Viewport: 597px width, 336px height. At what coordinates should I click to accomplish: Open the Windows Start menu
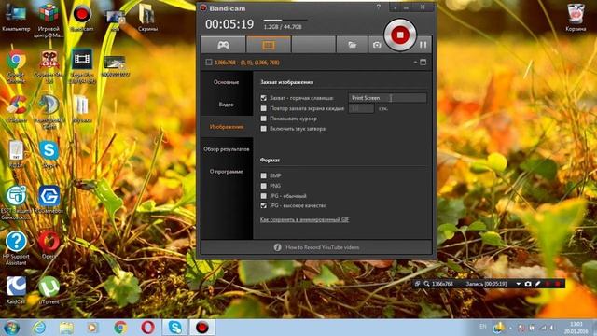(10, 328)
